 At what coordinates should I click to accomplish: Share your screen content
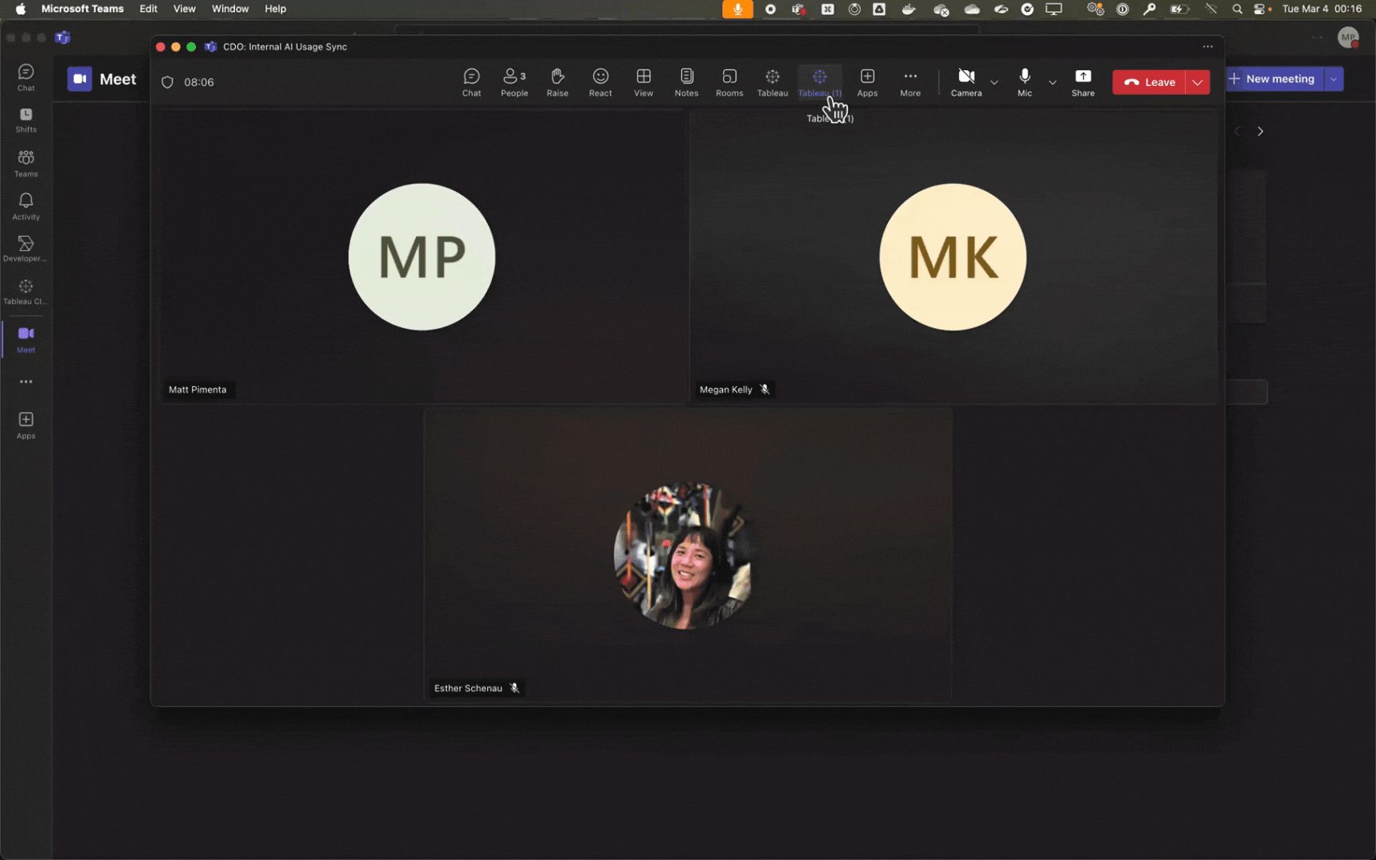point(1083,82)
